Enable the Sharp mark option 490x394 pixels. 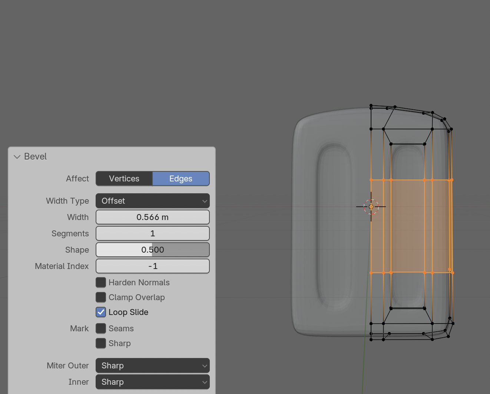pos(100,343)
